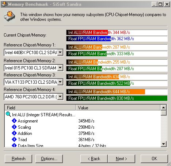Viewport: 171px width, 166px height.
Task: Select the 361MB/s Triad value
Action: coord(86,140)
